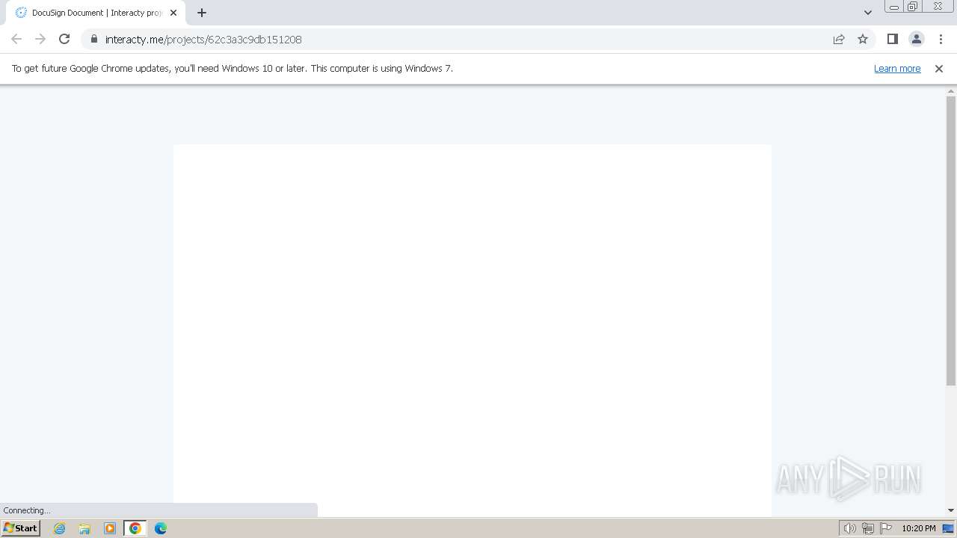Switch to Chrome taskbar icon
This screenshot has height=538, width=957.
coord(135,528)
